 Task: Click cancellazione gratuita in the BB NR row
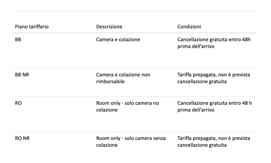click(202, 82)
